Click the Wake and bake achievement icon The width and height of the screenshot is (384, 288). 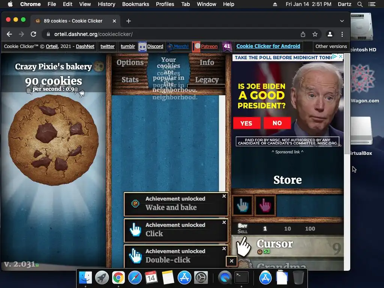point(135,203)
